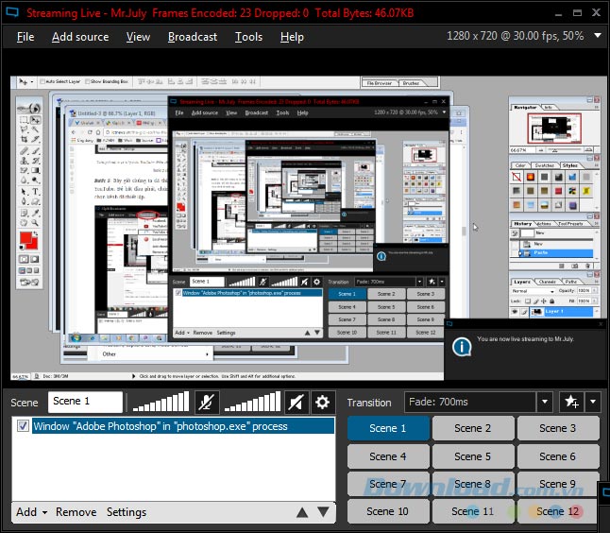Switch to Standard mode in Photoshop's toolbox
This screenshot has width=610, height=533.
point(24,259)
